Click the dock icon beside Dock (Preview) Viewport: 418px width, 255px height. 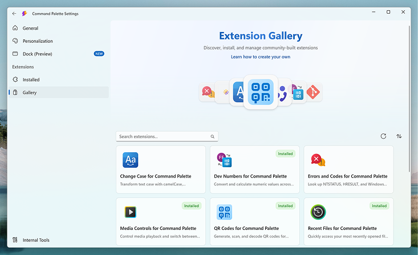point(15,54)
